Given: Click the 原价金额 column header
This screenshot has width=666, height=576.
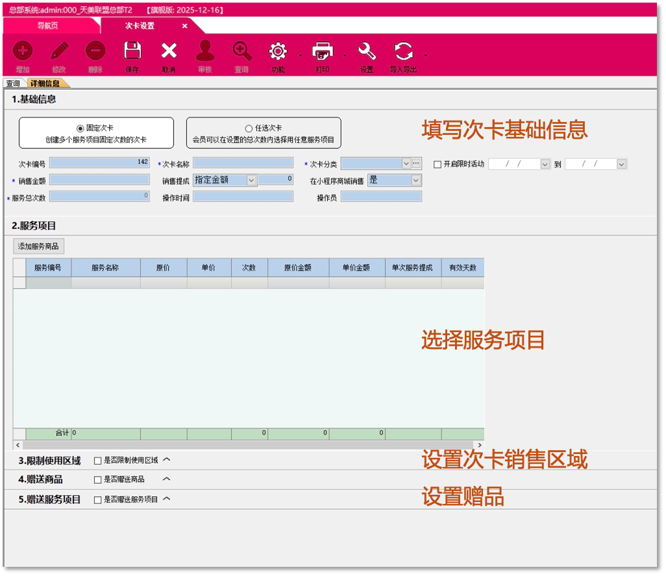Looking at the screenshot, I should [x=298, y=268].
